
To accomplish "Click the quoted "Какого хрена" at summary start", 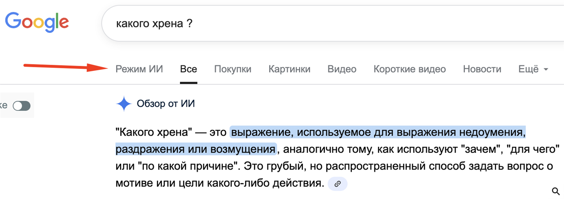I will pyautogui.click(x=154, y=132).
